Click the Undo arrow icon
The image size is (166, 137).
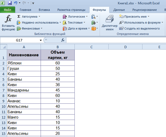click(x=16, y=3)
